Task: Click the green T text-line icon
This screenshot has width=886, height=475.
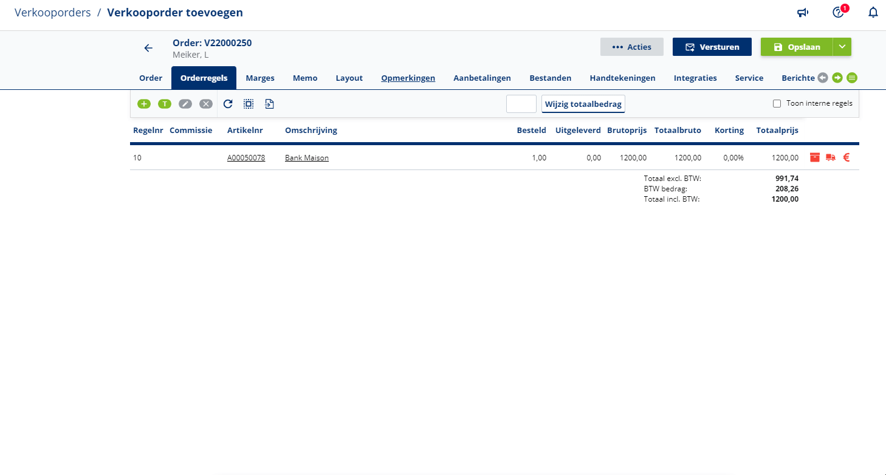Action: (x=165, y=104)
